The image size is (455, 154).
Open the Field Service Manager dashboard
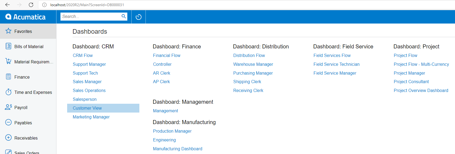(335, 73)
